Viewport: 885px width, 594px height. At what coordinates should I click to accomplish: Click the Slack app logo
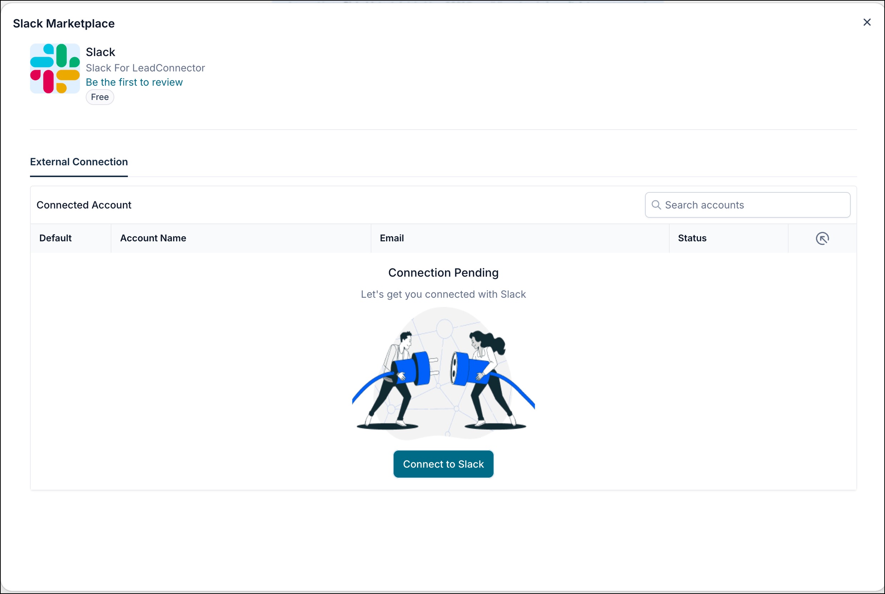(55, 69)
